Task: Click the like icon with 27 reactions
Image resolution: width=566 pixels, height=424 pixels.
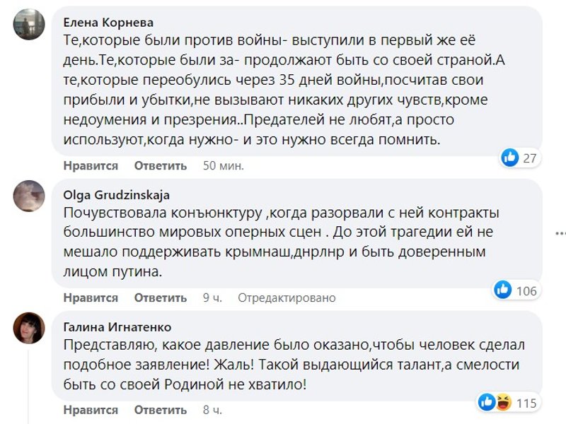Action: coord(510,158)
